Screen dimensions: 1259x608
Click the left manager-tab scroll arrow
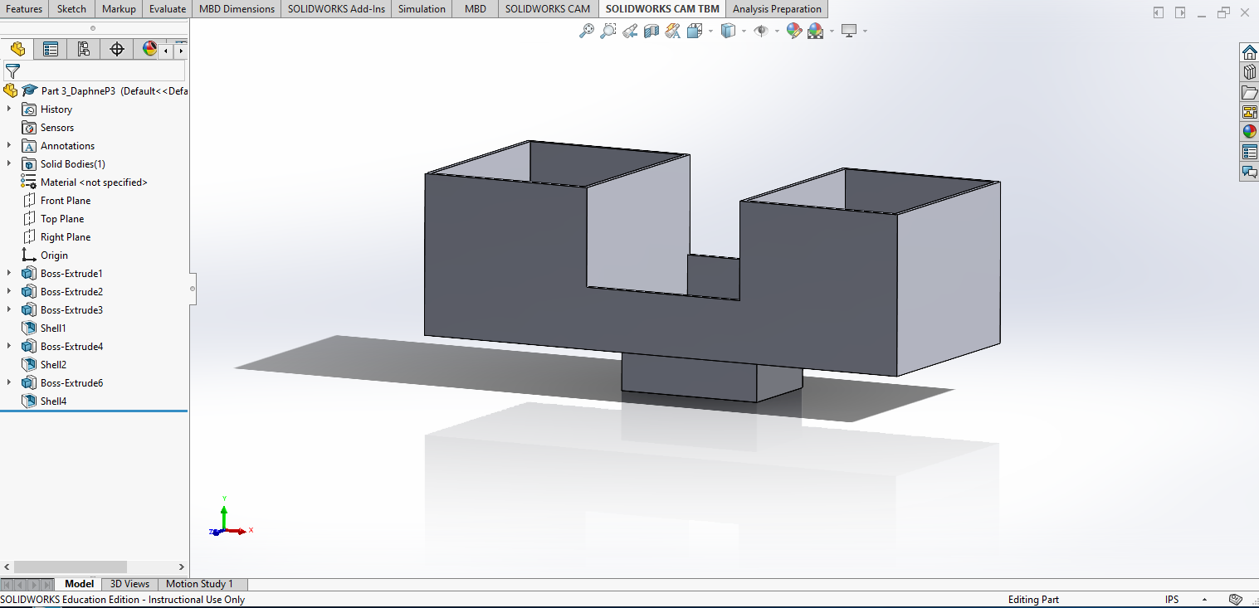click(166, 51)
